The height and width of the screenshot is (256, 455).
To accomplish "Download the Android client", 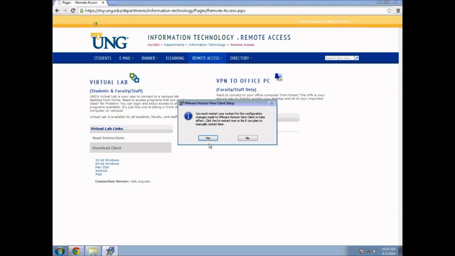I will click(101, 171).
